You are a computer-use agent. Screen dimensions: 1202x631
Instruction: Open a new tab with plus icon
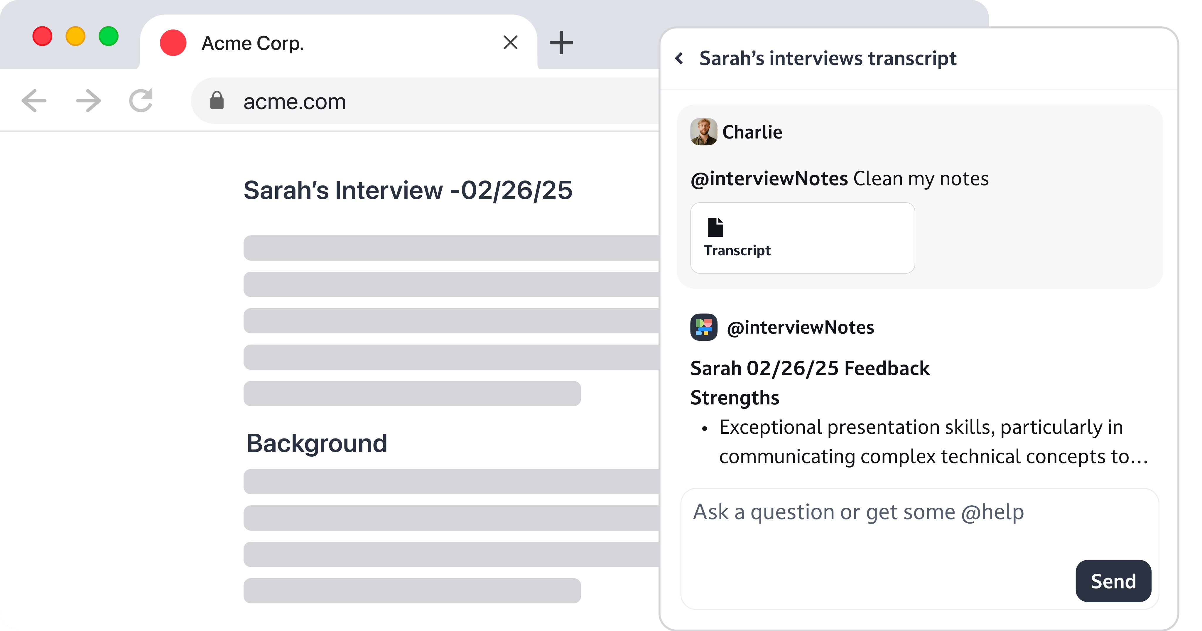click(561, 43)
